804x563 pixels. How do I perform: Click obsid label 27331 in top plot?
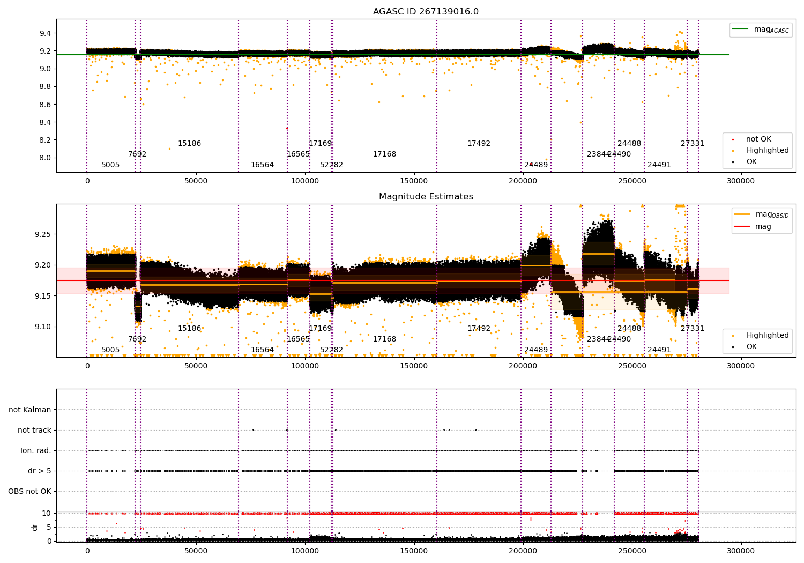[x=693, y=144]
